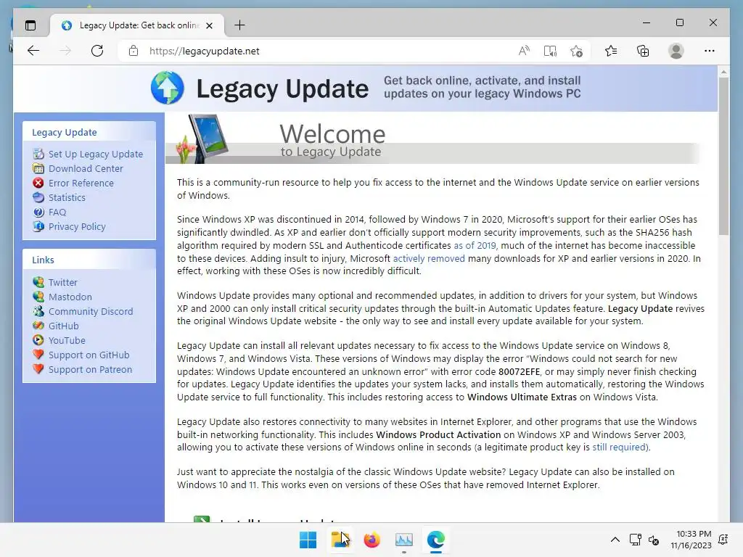The width and height of the screenshot is (743, 557).
Task: Open the Statistics link
Action: tap(67, 197)
